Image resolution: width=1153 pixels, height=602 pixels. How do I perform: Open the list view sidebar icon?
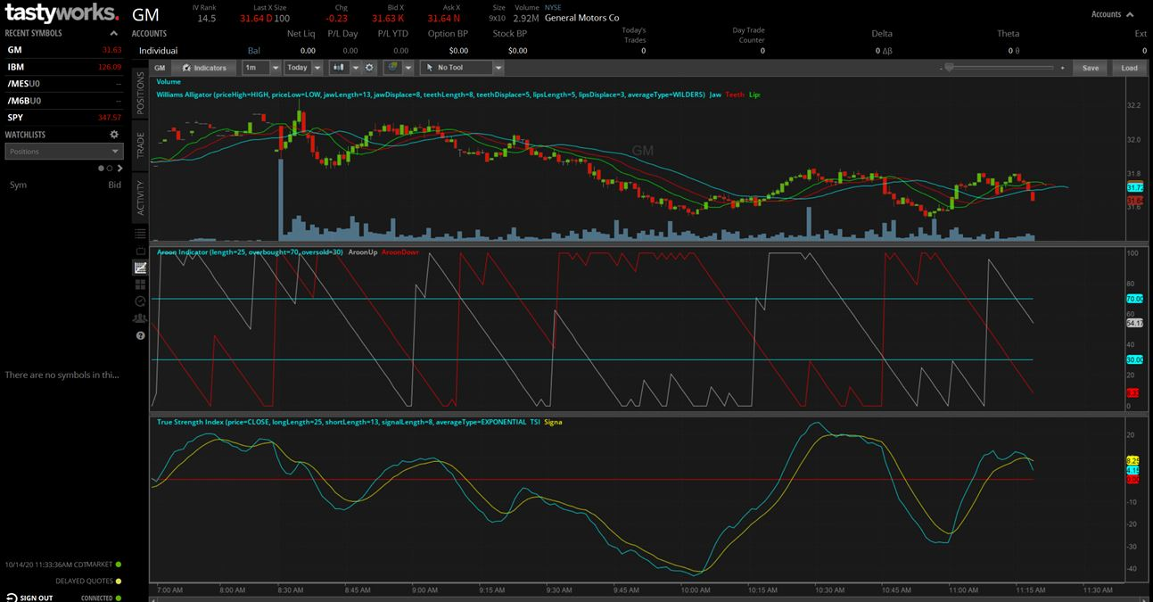tap(140, 234)
